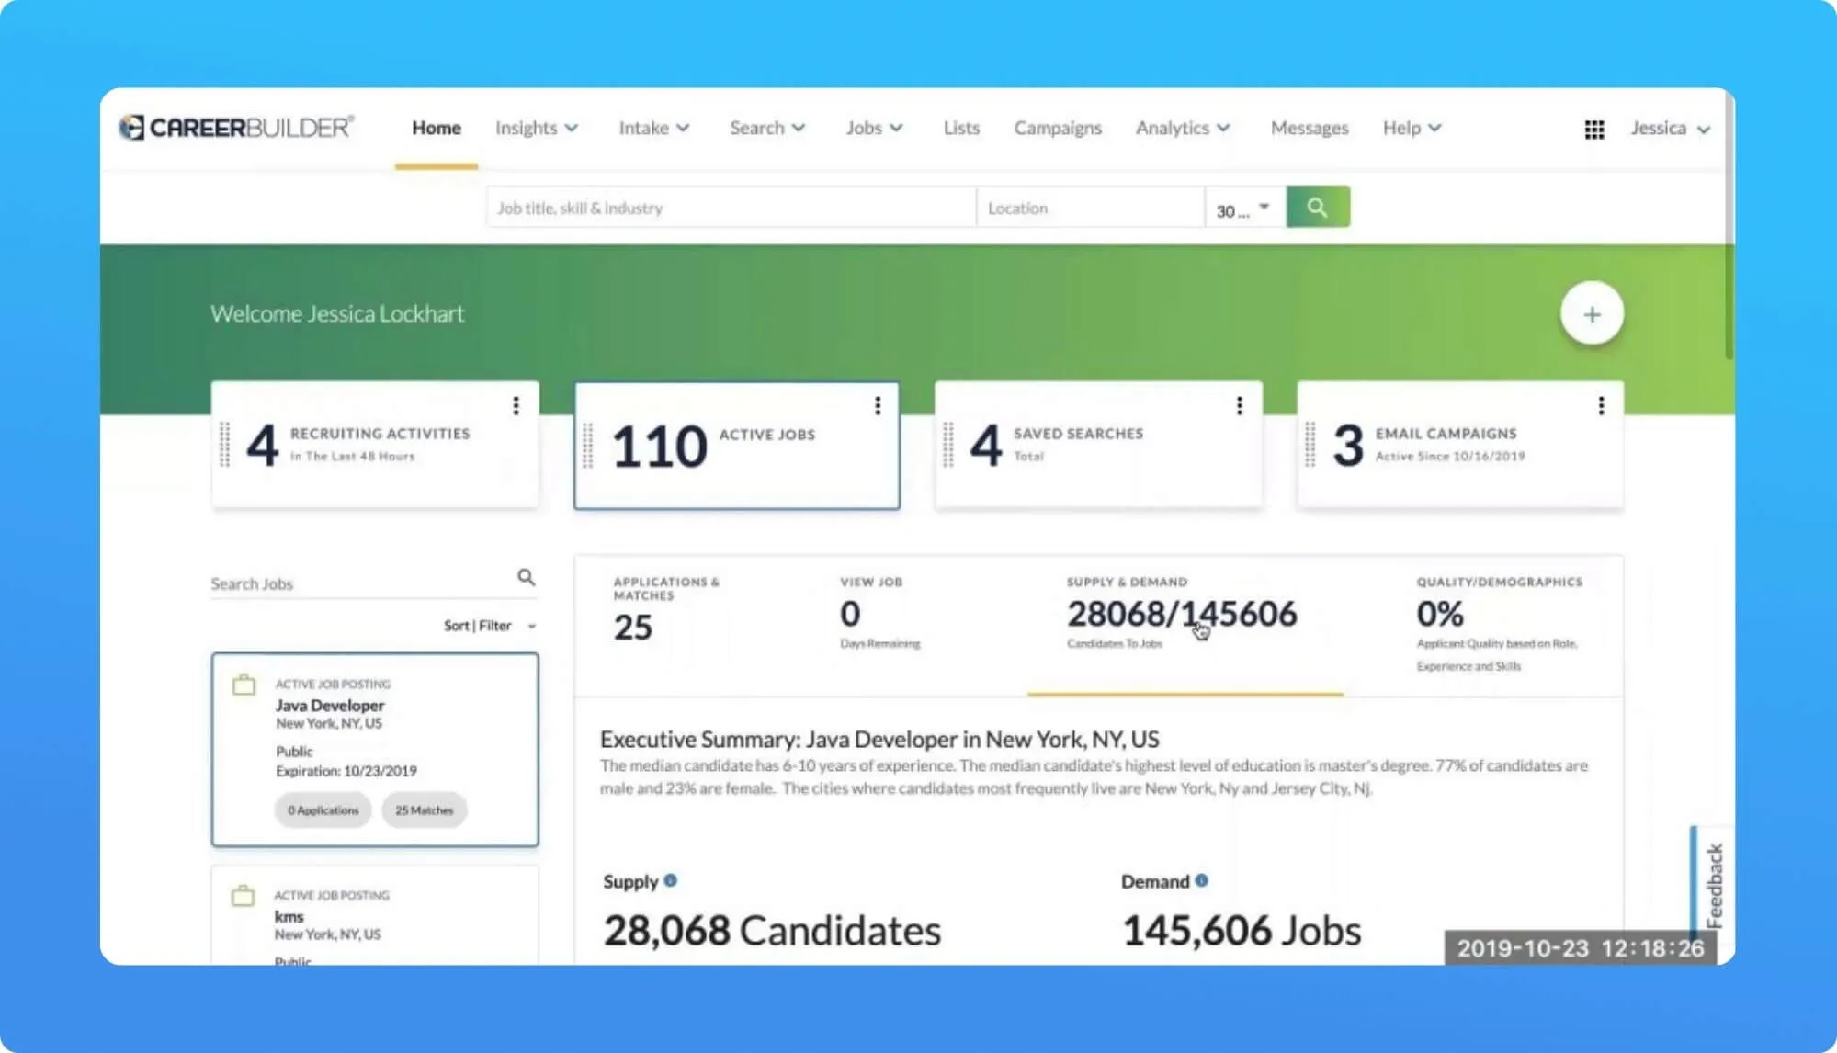Viewport: 1837px width, 1053px height.
Task: Open the apps grid icon
Action: coord(1594,130)
